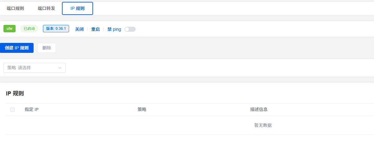374x143 pixels.
Task: Click the 暂无数据 empty table message
Action: (263, 125)
